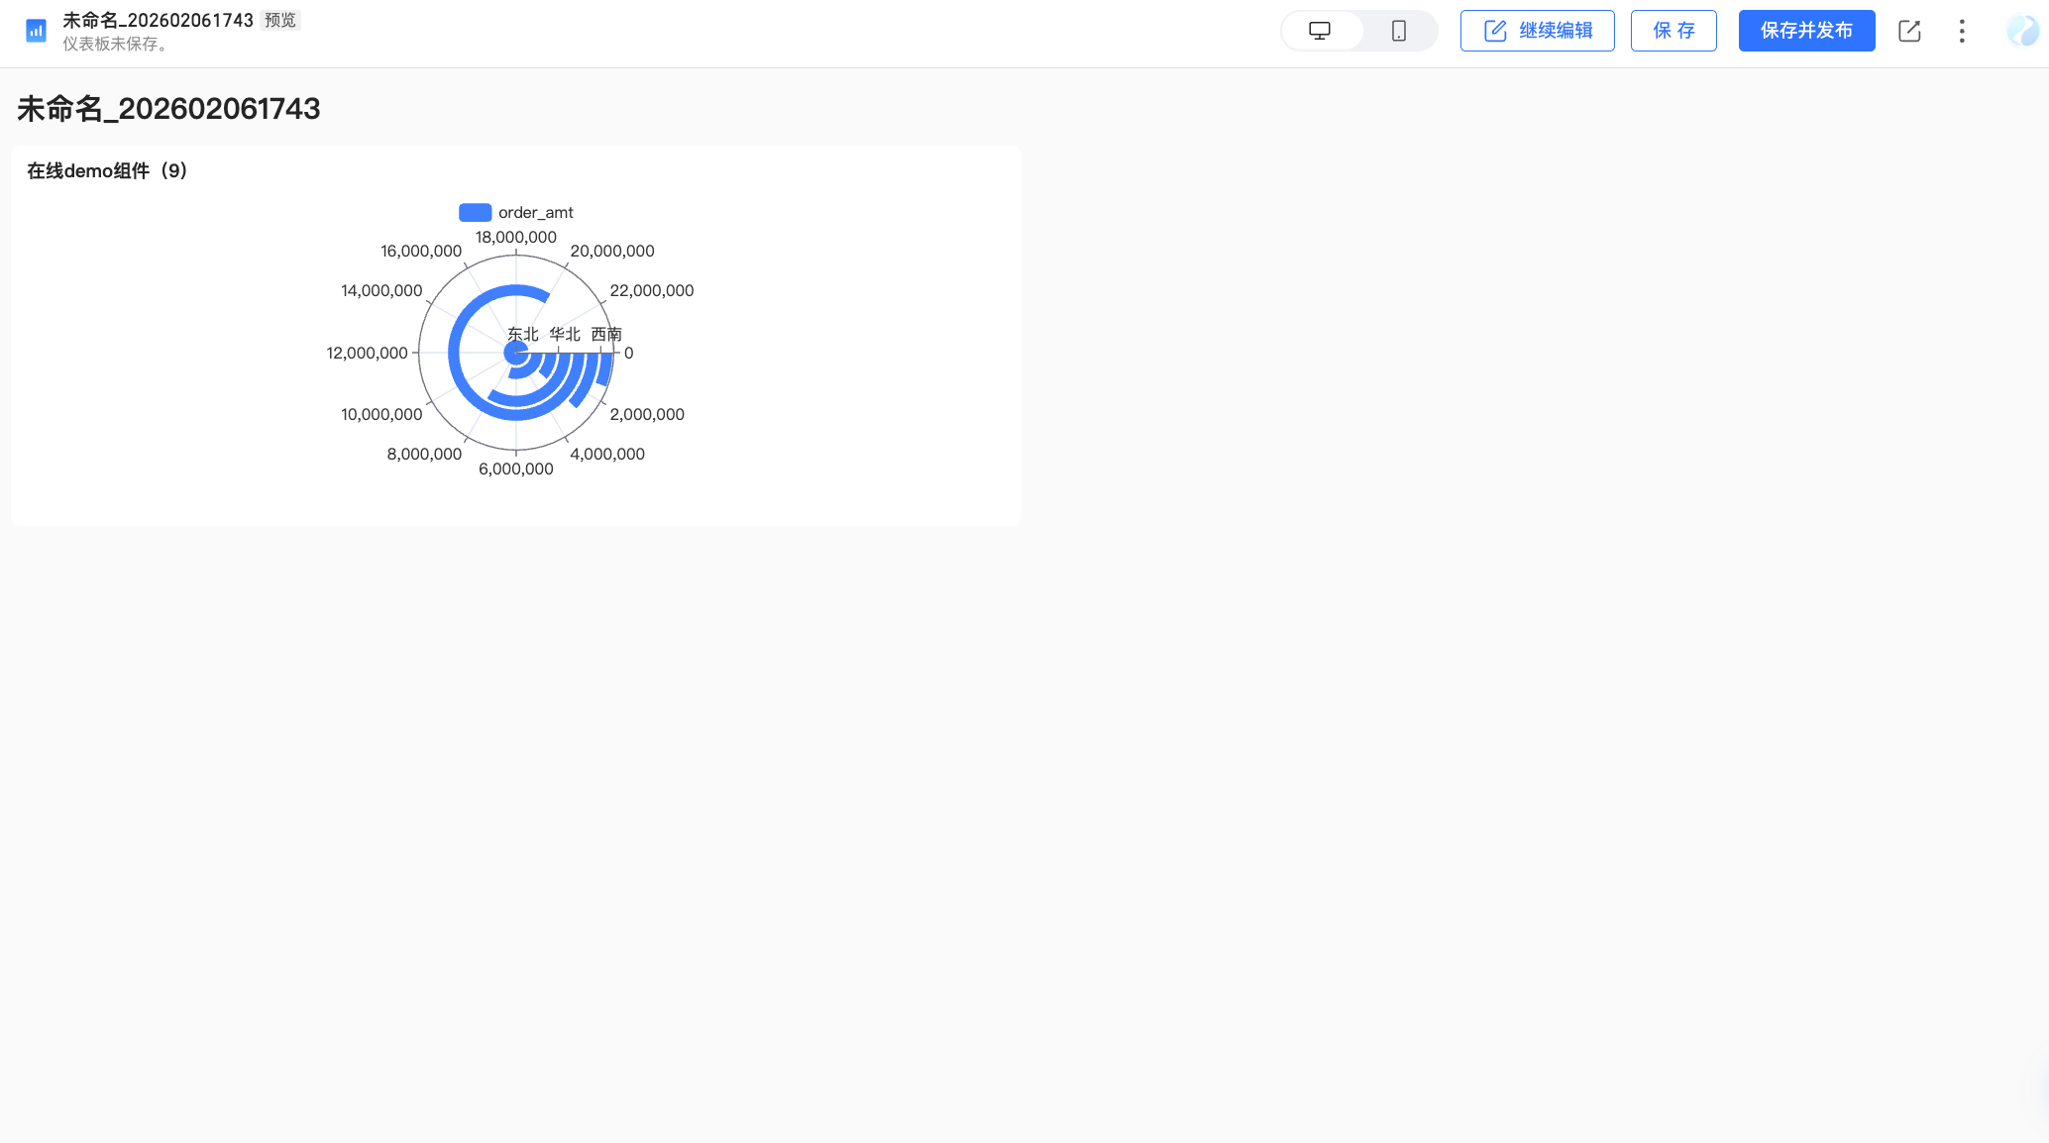
Task: Click the order_amt legend label
Action: tap(535, 212)
